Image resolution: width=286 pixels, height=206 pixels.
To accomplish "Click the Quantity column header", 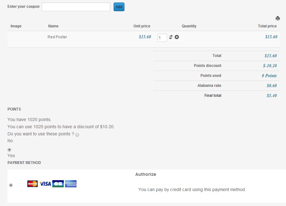I will (x=189, y=26).
